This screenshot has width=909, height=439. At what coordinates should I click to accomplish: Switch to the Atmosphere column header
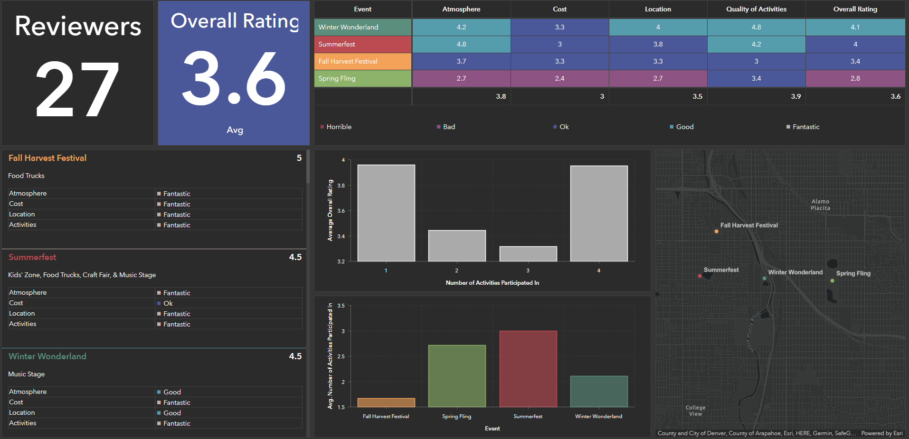(461, 9)
